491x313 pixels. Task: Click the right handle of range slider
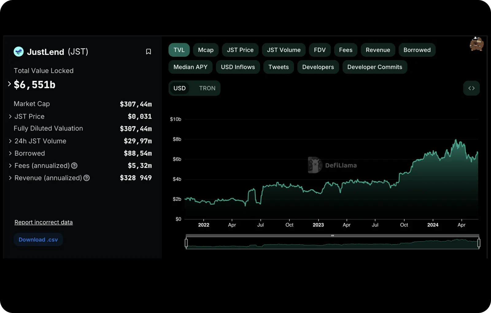(479, 243)
